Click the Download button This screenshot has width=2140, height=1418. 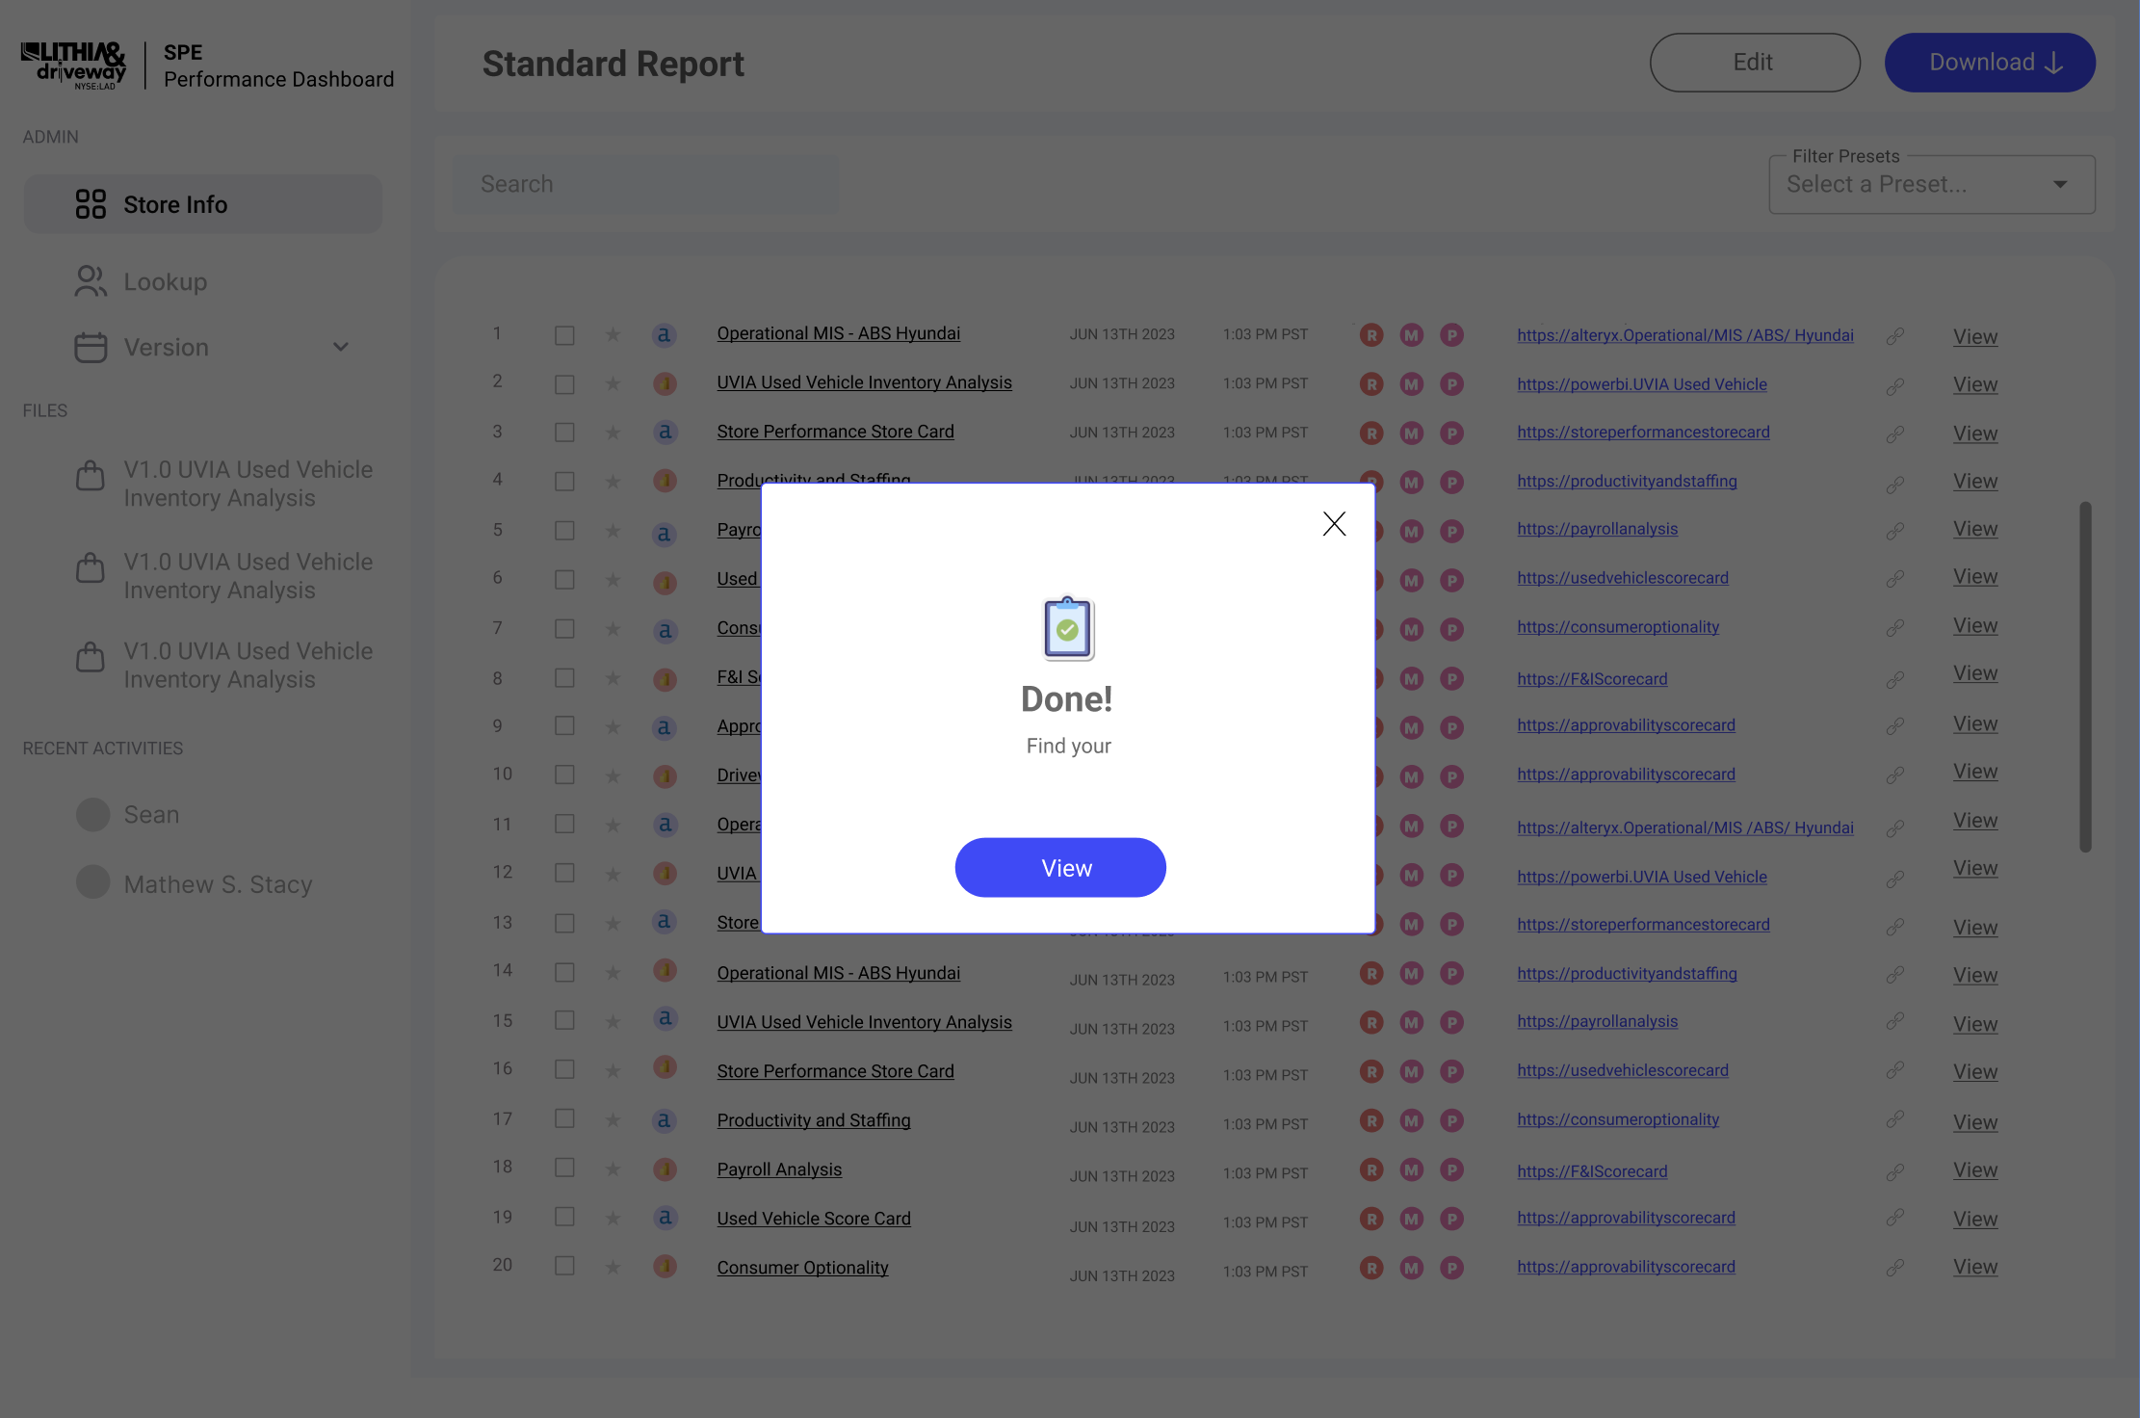click(x=1990, y=63)
